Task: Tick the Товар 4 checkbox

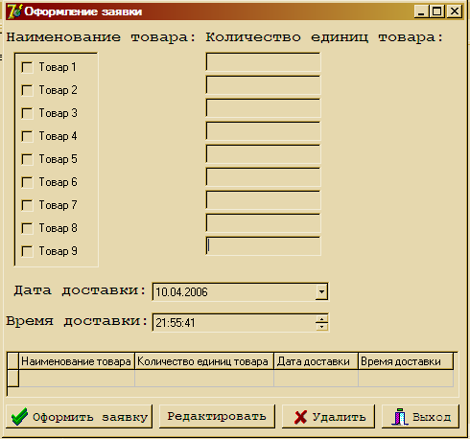Action: click(x=27, y=136)
